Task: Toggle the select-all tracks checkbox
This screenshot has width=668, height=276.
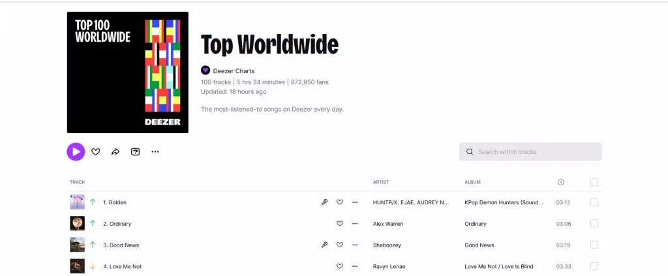Action: coord(594,182)
